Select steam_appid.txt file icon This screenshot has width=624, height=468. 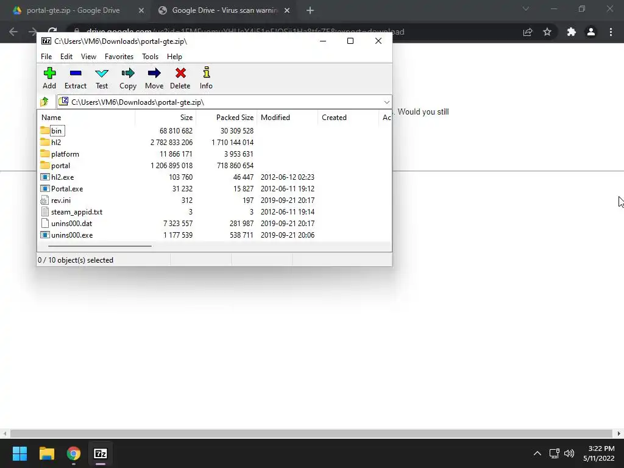tap(45, 211)
